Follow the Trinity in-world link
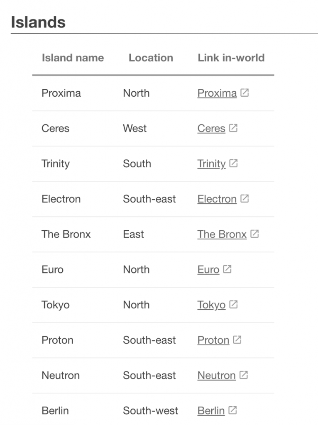This screenshot has height=425, width=318. [x=211, y=164]
